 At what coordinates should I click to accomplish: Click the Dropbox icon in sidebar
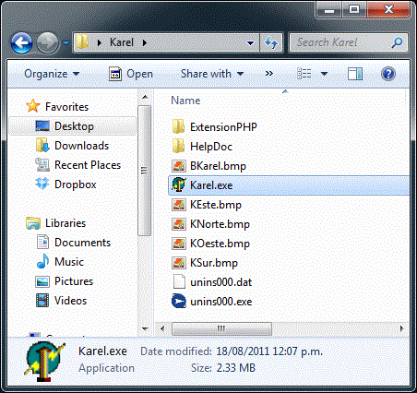point(42,184)
